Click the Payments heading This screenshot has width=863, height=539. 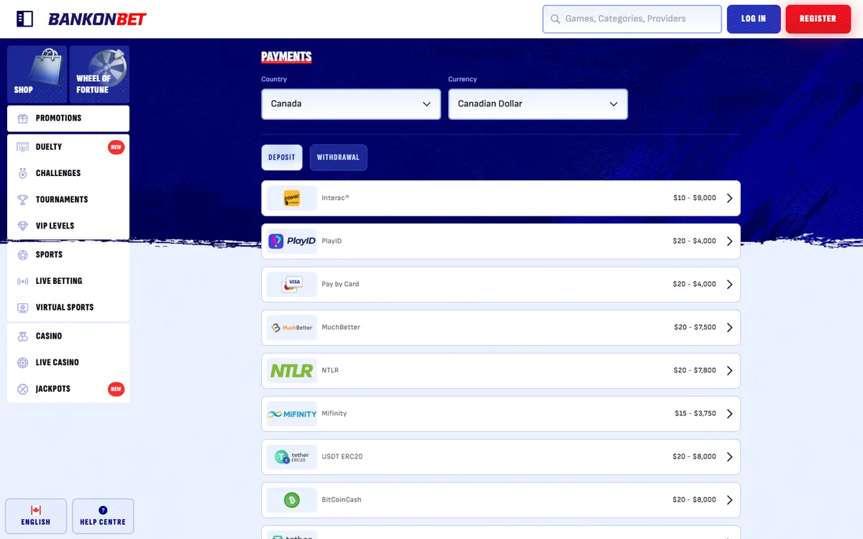point(286,57)
